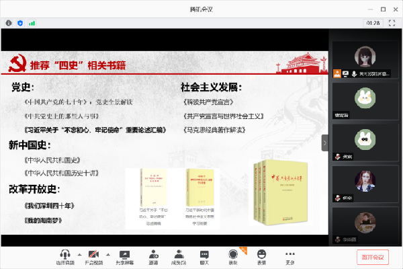
Task: Open the emoji reactions panel
Action: [x=261, y=254]
